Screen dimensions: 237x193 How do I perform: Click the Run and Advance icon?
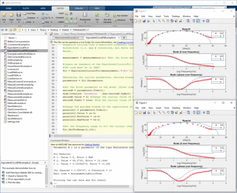click(107, 15)
